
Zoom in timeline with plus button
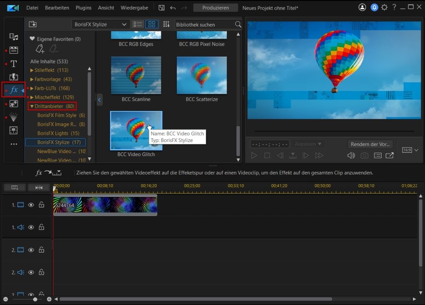[x=49, y=299]
